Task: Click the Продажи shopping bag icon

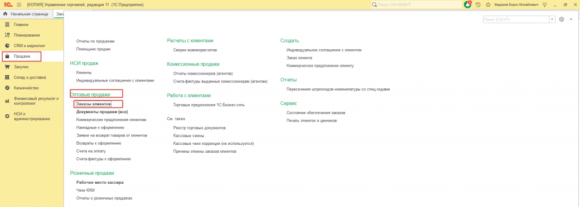Action: point(7,56)
